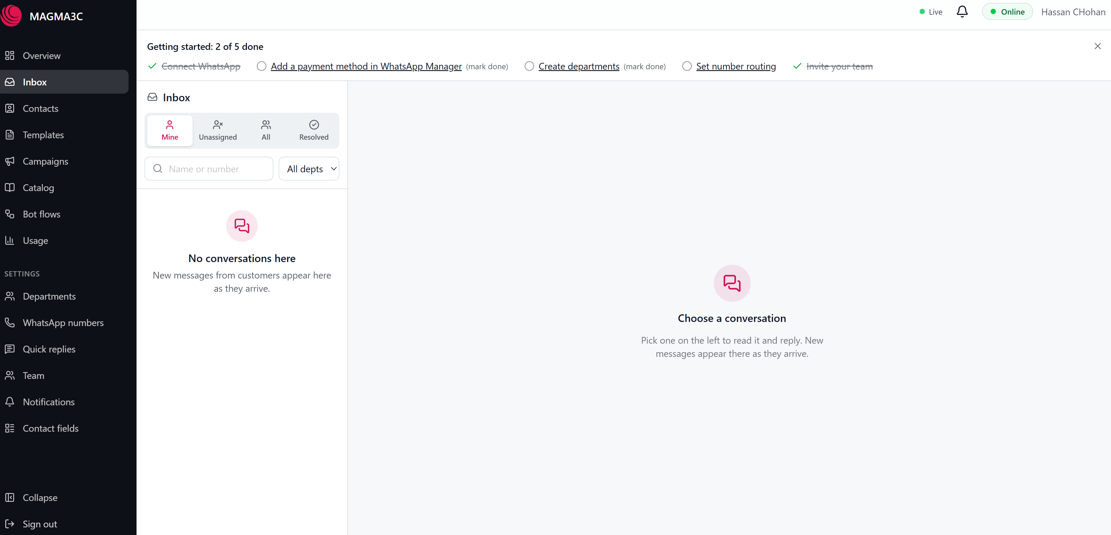This screenshot has width=1111, height=535.
Task: Click the Live status indicator
Action: pos(930,12)
